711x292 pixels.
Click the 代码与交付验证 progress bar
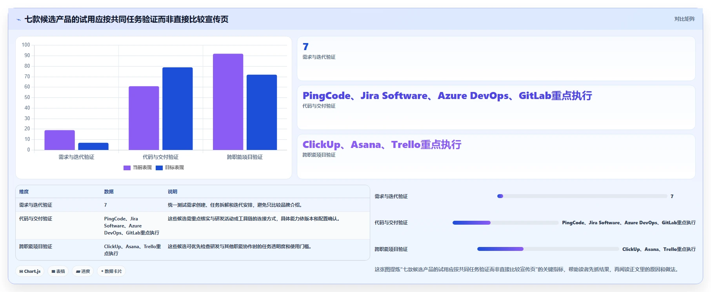point(506,223)
